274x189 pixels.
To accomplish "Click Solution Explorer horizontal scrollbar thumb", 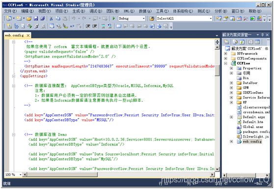I will point(242,175).
